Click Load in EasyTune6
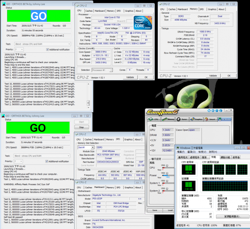Screen dimensions: 250x229 tap(170, 210)
